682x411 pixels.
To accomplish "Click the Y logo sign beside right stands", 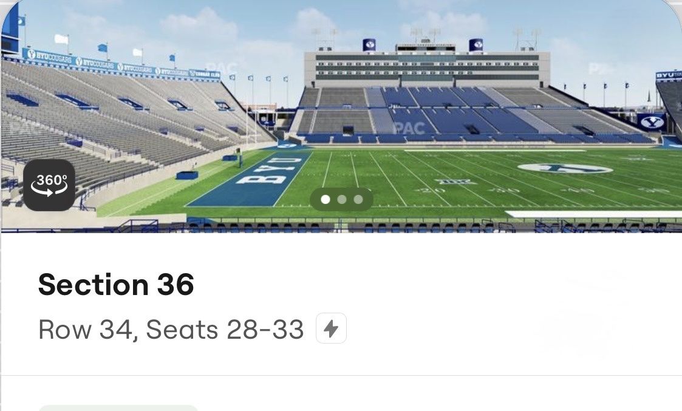I will click(x=651, y=122).
